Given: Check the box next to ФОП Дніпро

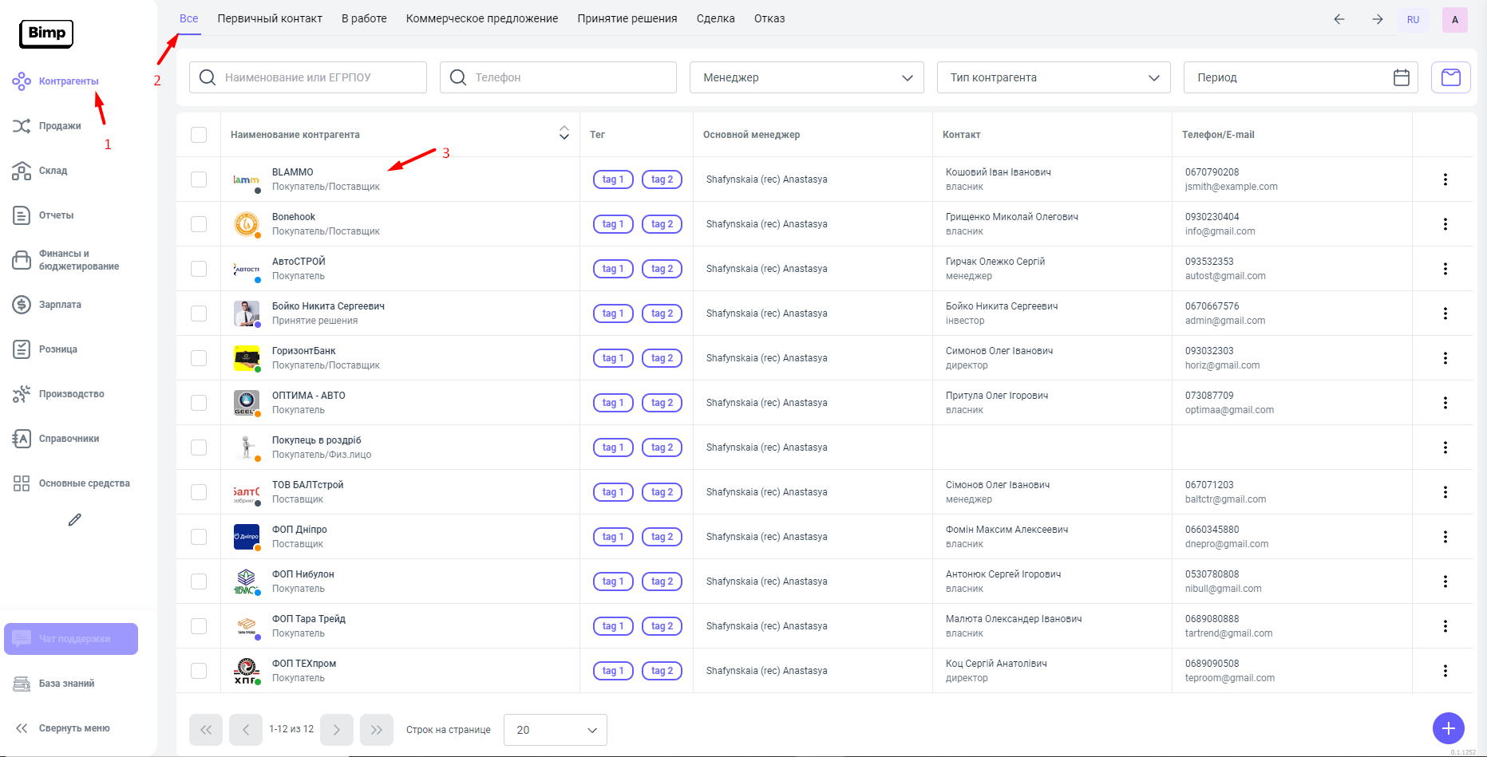Looking at the screenshot, I should [199, 537].
